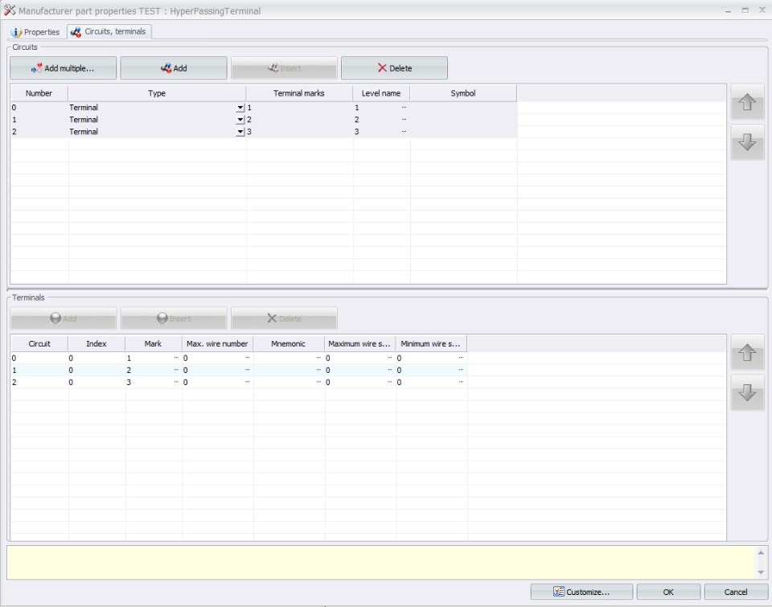
Task: Open Type dropdown for circuit 1
Action: tap(240, 120)
